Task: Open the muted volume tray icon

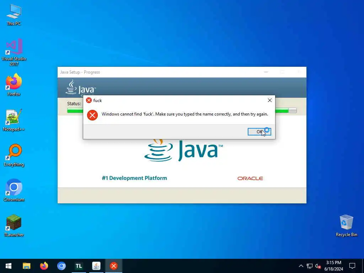Action: tap(318, 266)
